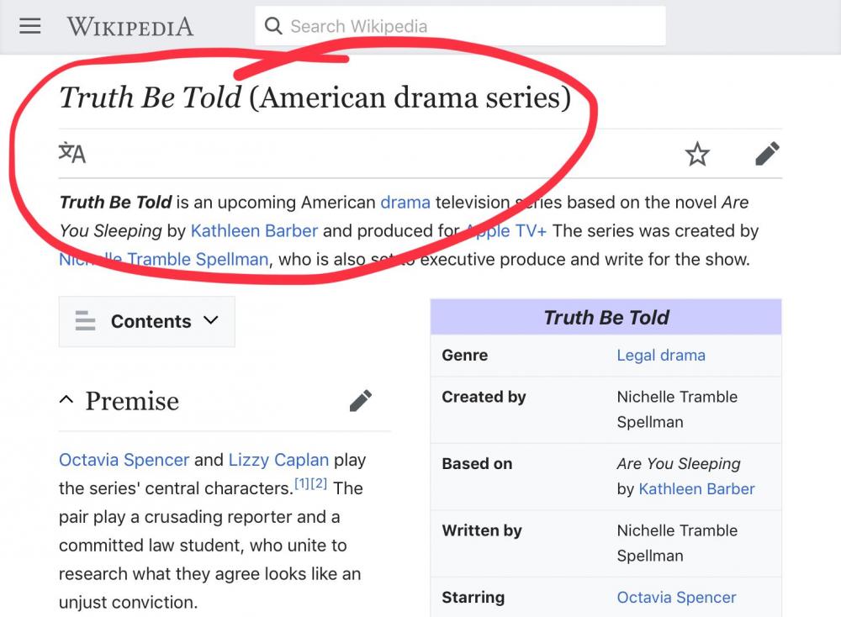The image size is (841, 617).
Task: Expand the Contents dropdown
Action: pyautogui.click(x=211, y=320)
